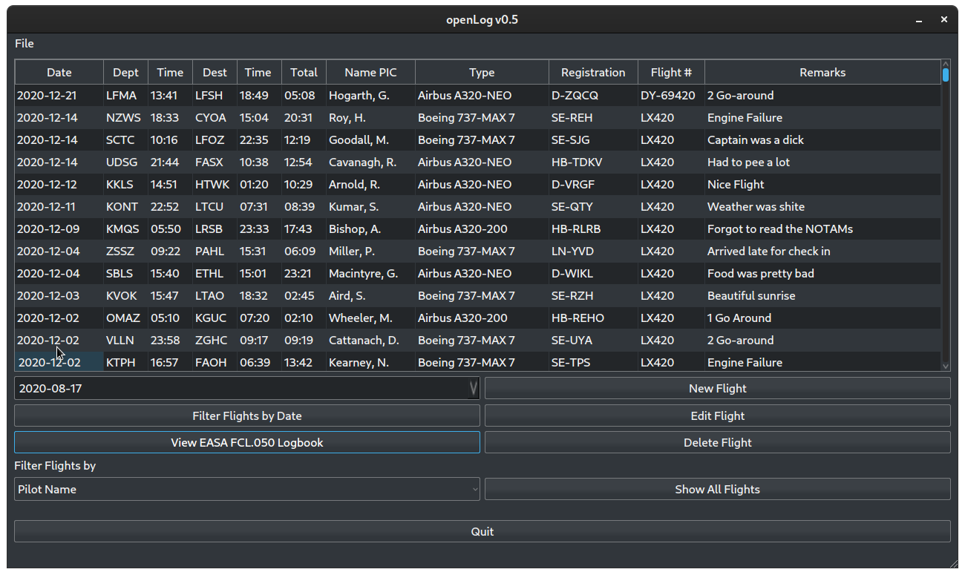965x575 pixels.
Task: Sort by the Dept column header
Action: (125, 72)
